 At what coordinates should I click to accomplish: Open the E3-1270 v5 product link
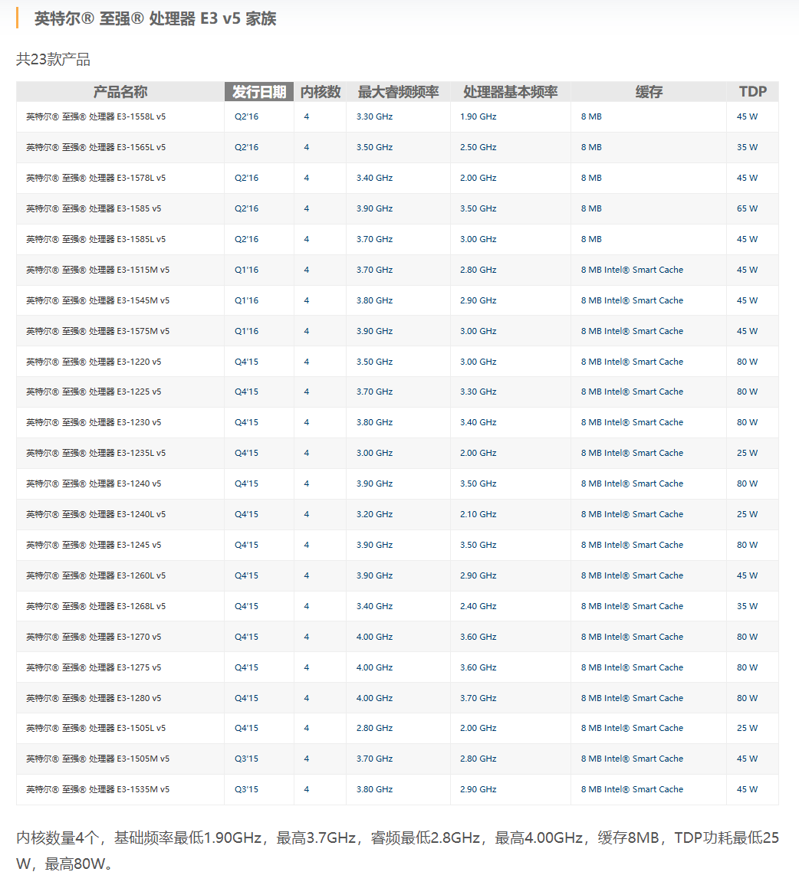94,637
